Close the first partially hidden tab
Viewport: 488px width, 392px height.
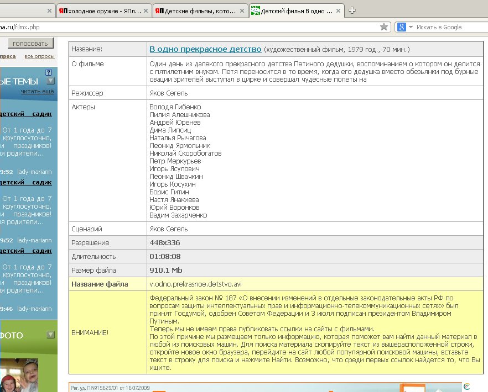pos(49,10)
